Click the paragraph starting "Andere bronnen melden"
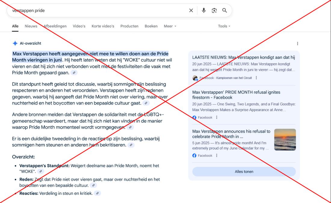 click(x=88, y=121)
